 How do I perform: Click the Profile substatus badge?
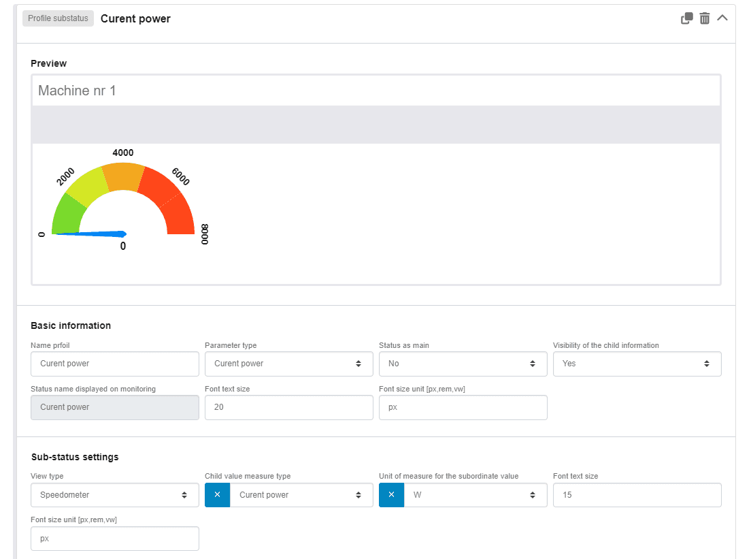point(58,18)
